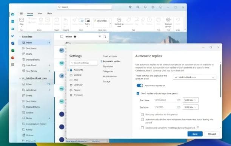Screen dimensions: 231x146
Task: Open the More apps grid icon in sidebar
Action: pos(13,65)
